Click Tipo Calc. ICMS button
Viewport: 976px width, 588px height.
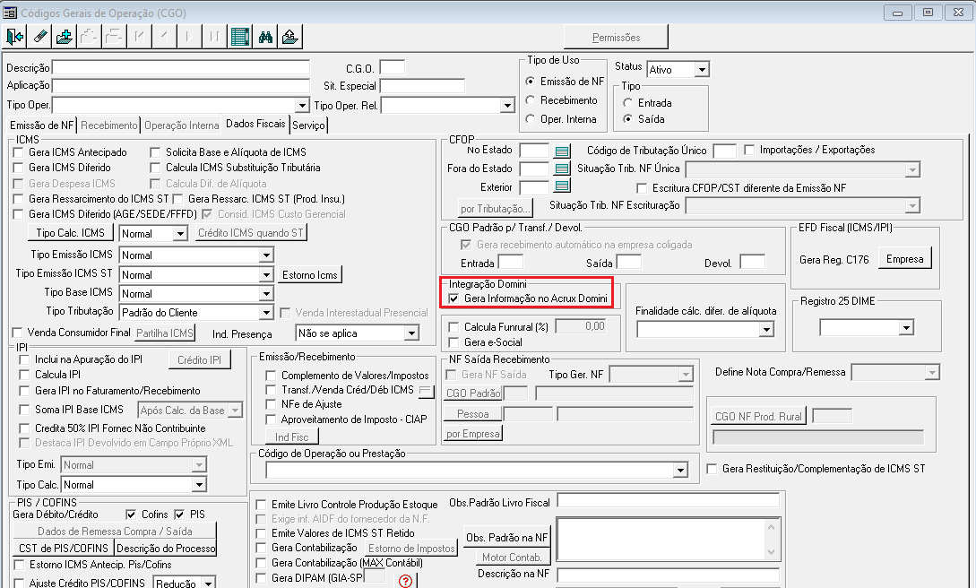pyautogui.click(x=70, y=233)
